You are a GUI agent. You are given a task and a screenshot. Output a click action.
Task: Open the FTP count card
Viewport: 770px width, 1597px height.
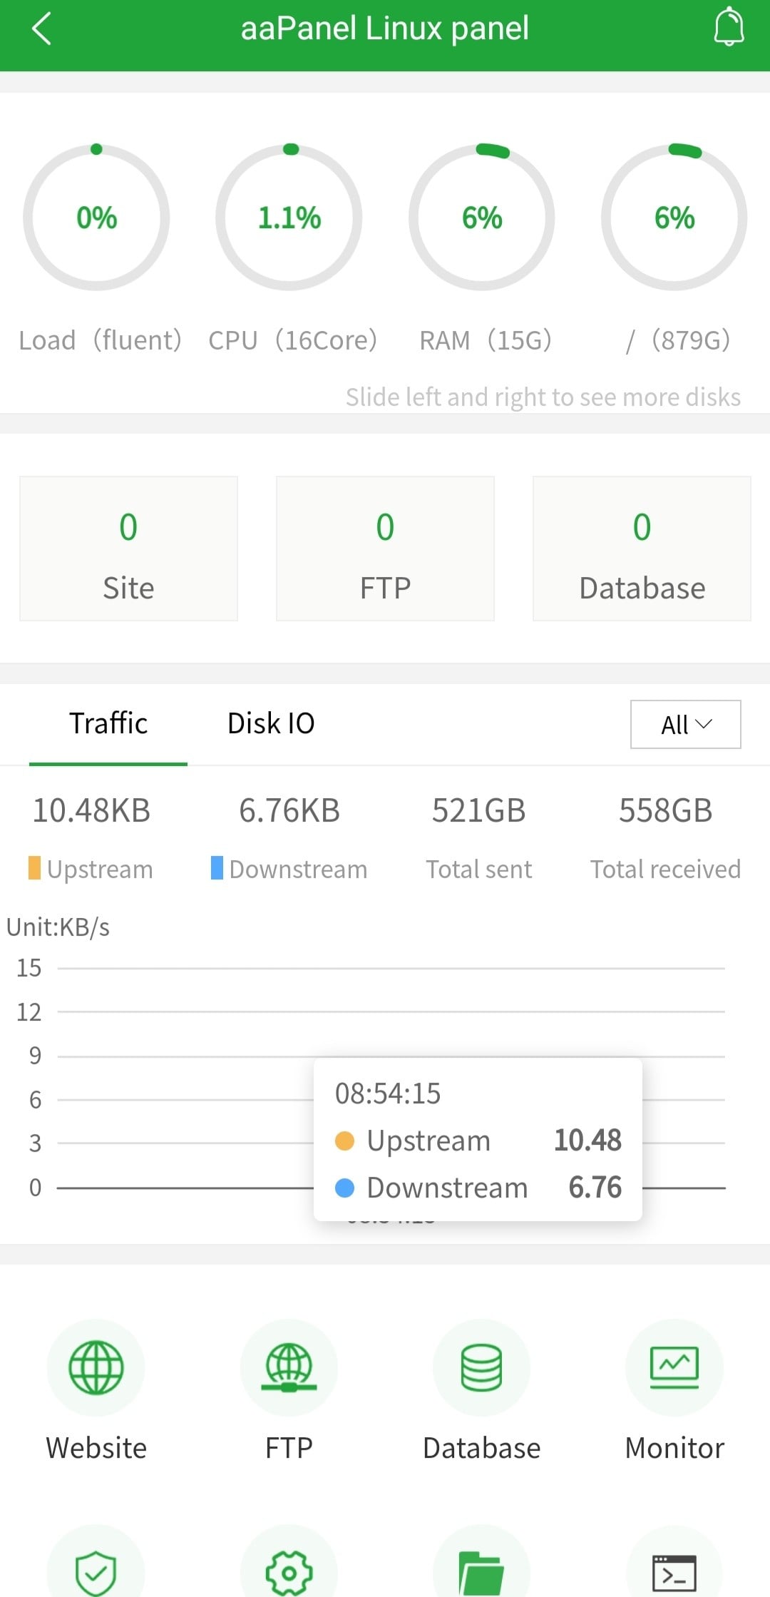385,549
